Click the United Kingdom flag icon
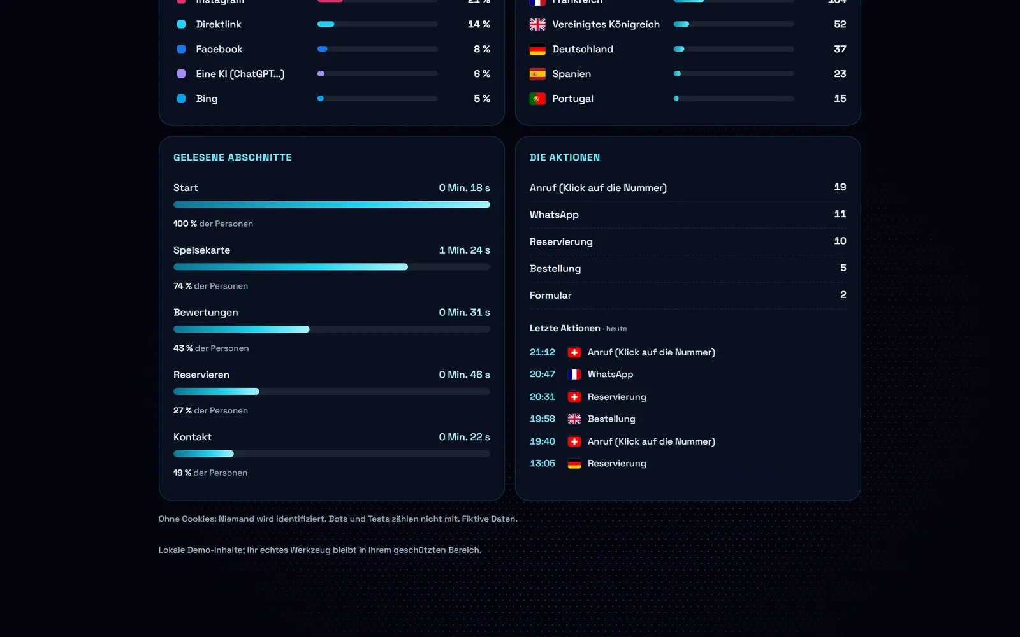1020x637 pixels. coord(537,24)
